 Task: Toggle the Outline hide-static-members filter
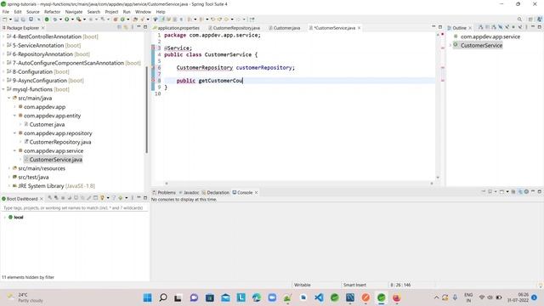[x=507, y=27]
